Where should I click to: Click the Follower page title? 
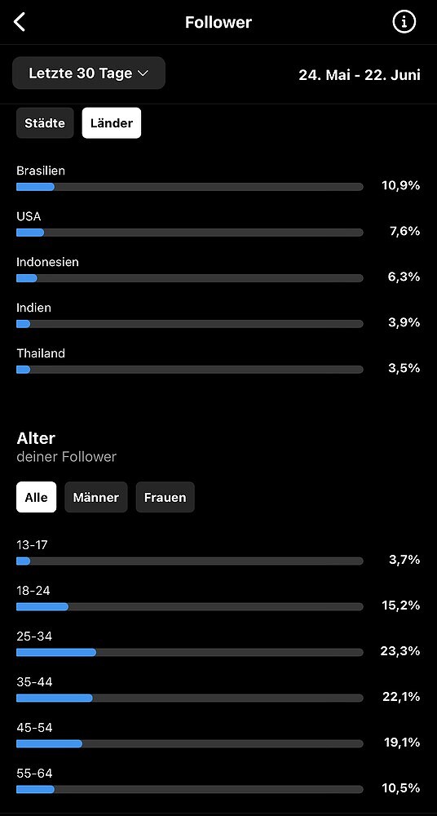[218, 22]
